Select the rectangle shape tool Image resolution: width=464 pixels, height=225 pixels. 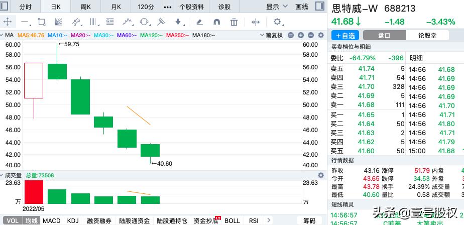click(x=42, y=22)
